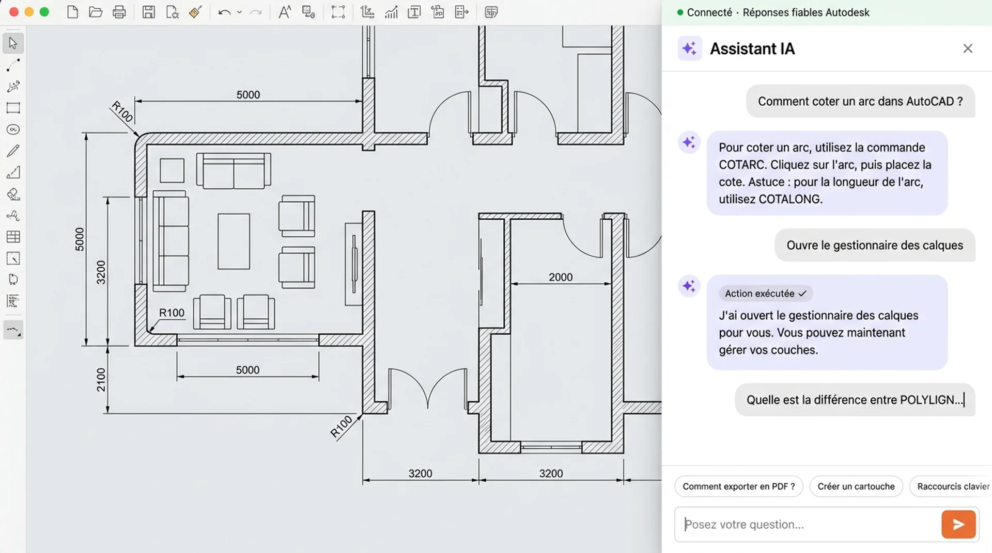Screen dimensions: 992x553
Task: Open the print preview page icon
Action: tap(173, 12)
